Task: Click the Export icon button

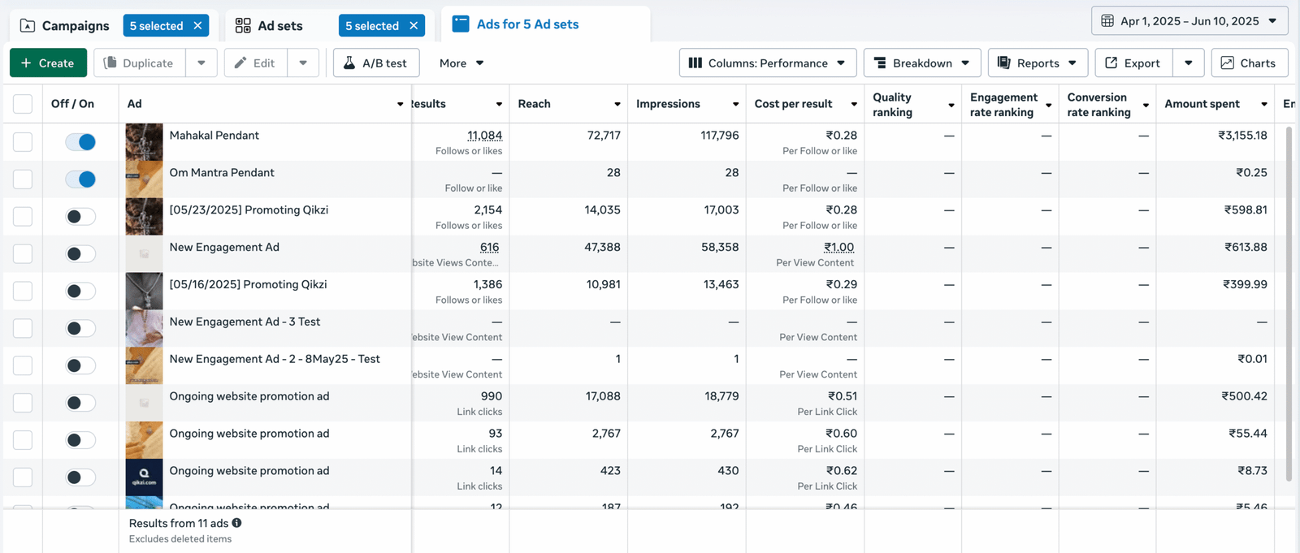Action: coord(1111,63)
